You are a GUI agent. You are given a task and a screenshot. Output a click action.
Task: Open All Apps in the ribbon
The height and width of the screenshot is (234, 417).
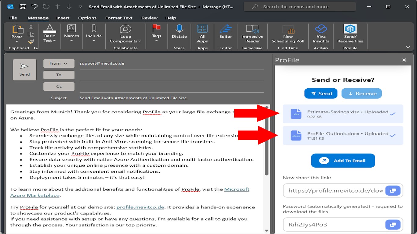(202, 34)
